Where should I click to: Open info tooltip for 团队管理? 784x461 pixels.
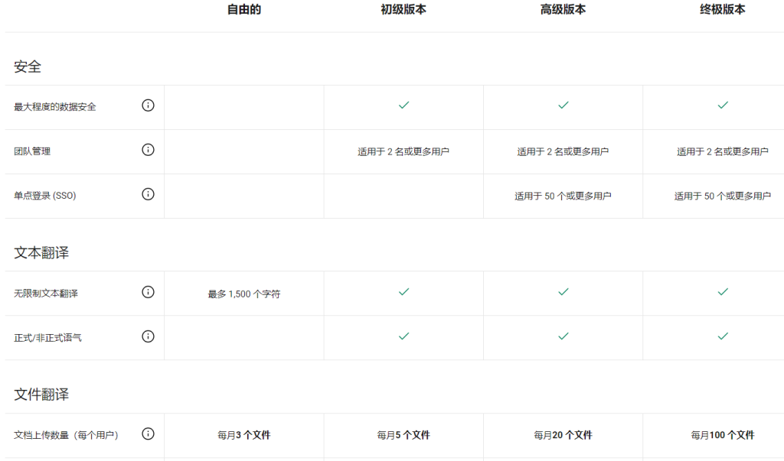pyautogui.click(x=149, y=150)
